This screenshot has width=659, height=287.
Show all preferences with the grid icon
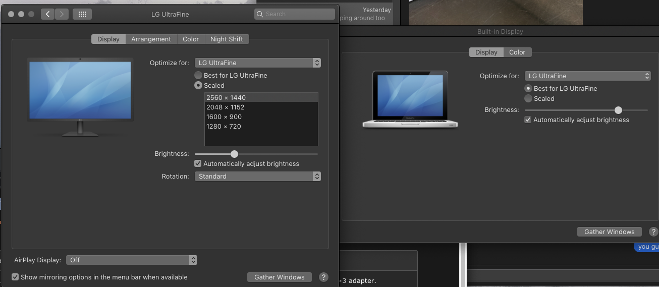82,14
